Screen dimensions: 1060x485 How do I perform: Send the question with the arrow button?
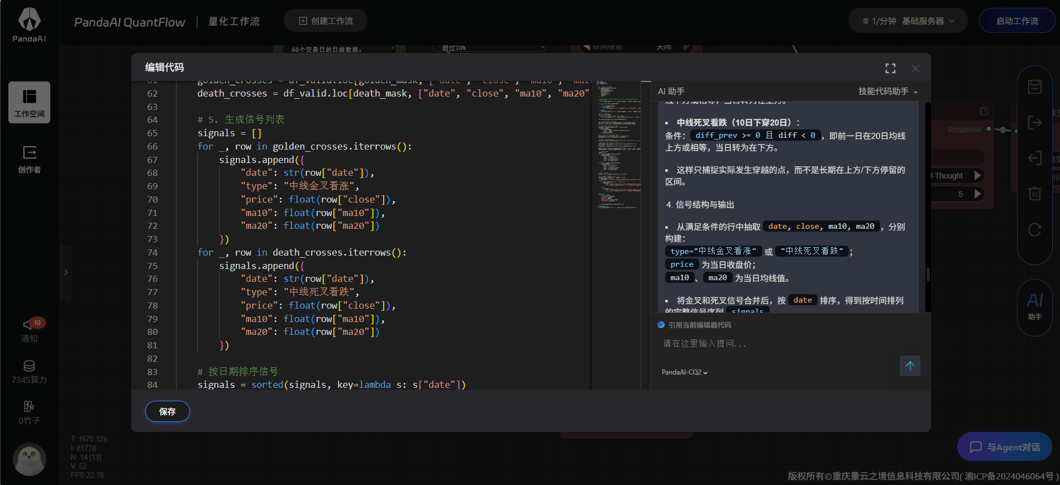(910, 366)
